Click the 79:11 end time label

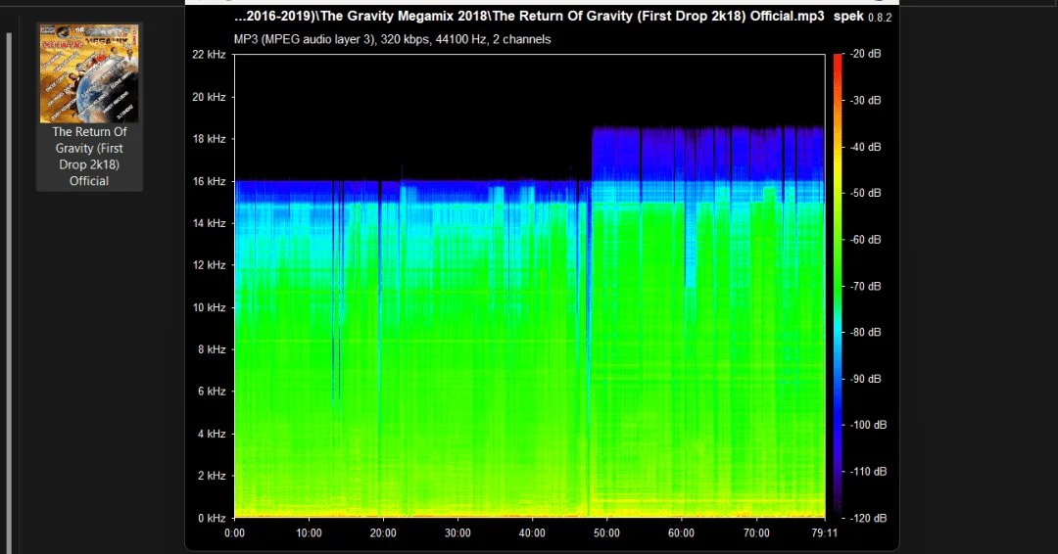click(x=824, y=533)
